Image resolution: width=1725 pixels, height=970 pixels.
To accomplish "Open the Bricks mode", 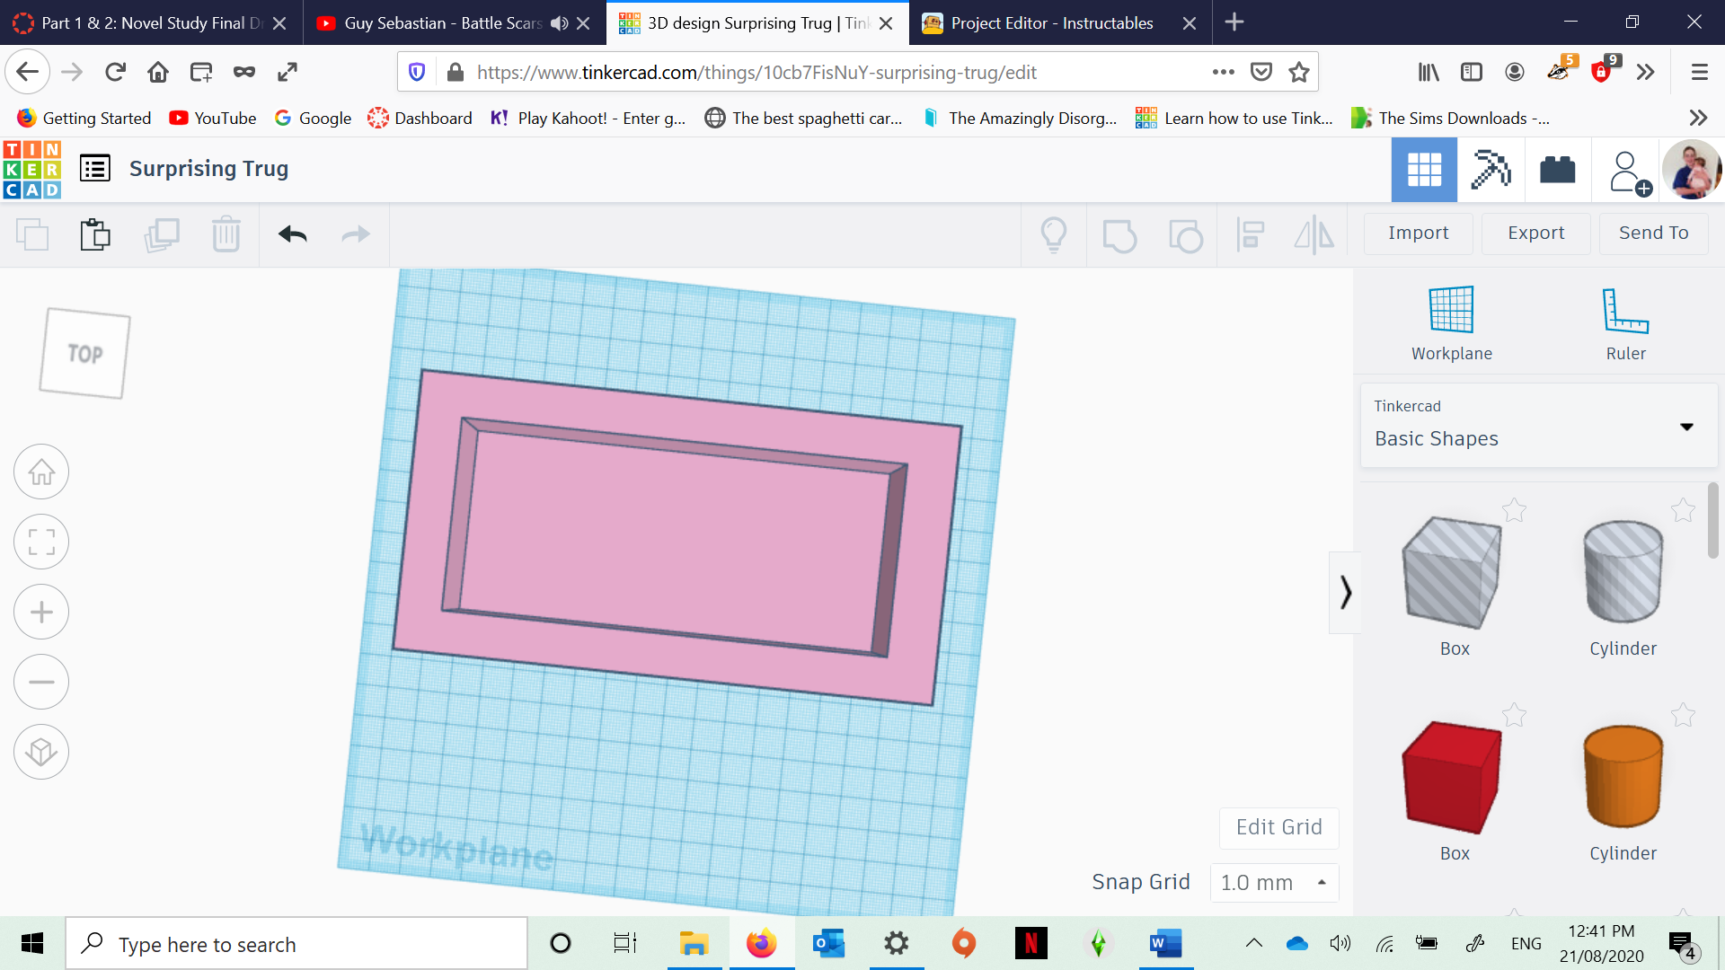I will click(x=1558, y=170).
